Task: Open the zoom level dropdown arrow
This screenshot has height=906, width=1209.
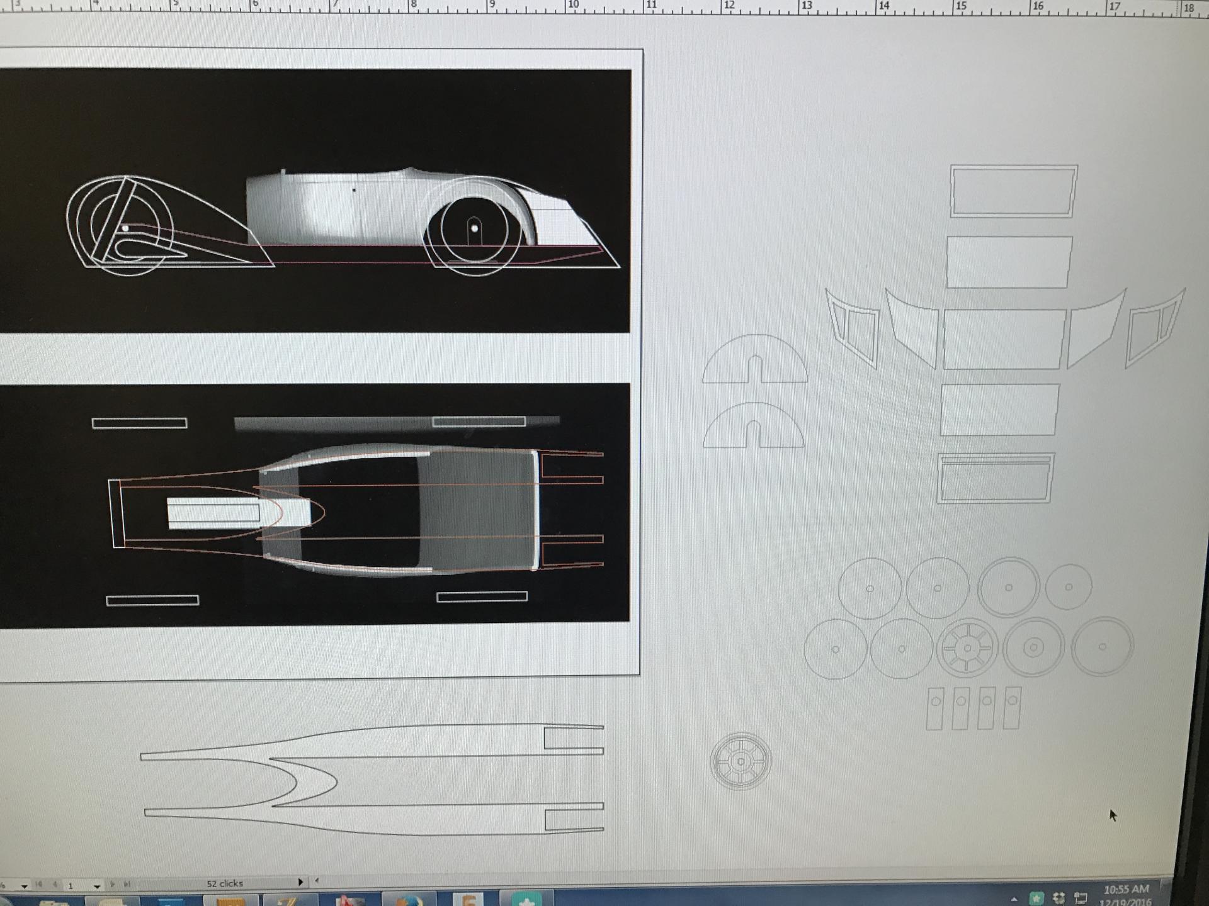Action: (x=24, y=886)
